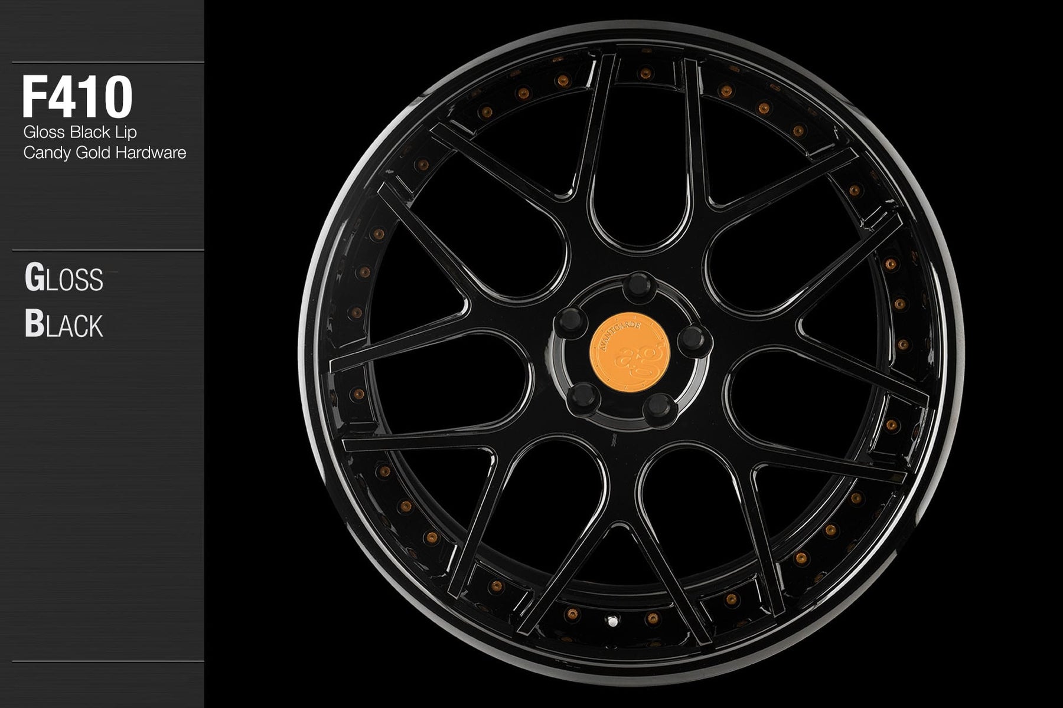Click the divider line above the Gloss label
This screenshot has width=1063, height=708.
coord(107,250)
